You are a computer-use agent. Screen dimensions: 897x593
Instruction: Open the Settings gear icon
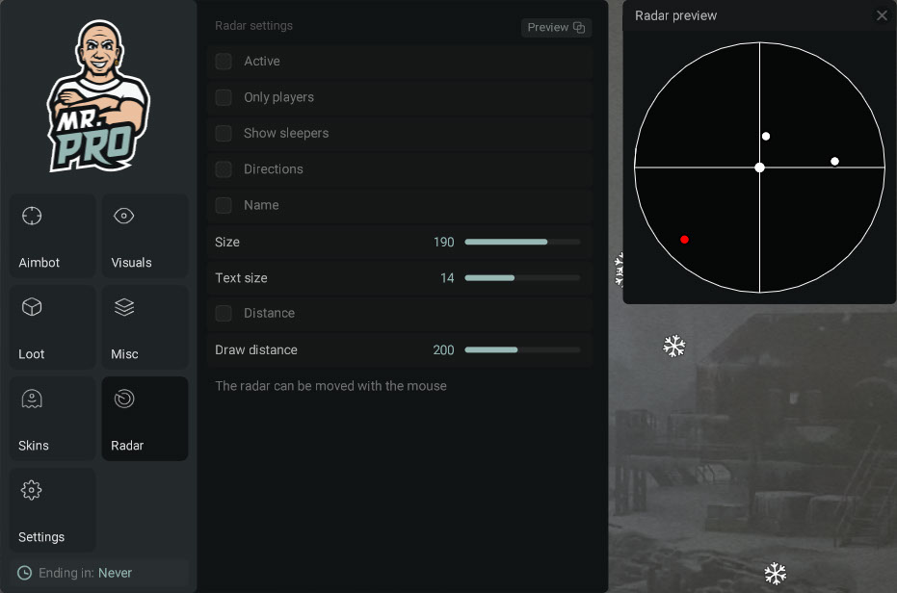click(32, 490)
